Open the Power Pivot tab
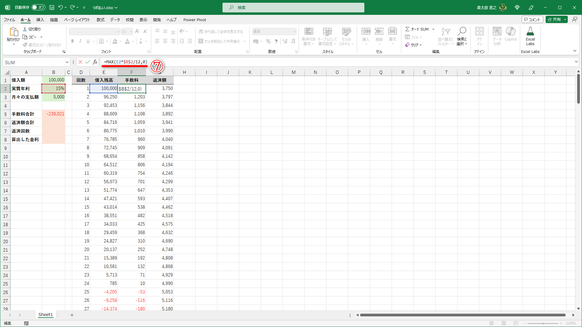Image resolution: width=582 pixels, height=327 pixels. [195, 20]
